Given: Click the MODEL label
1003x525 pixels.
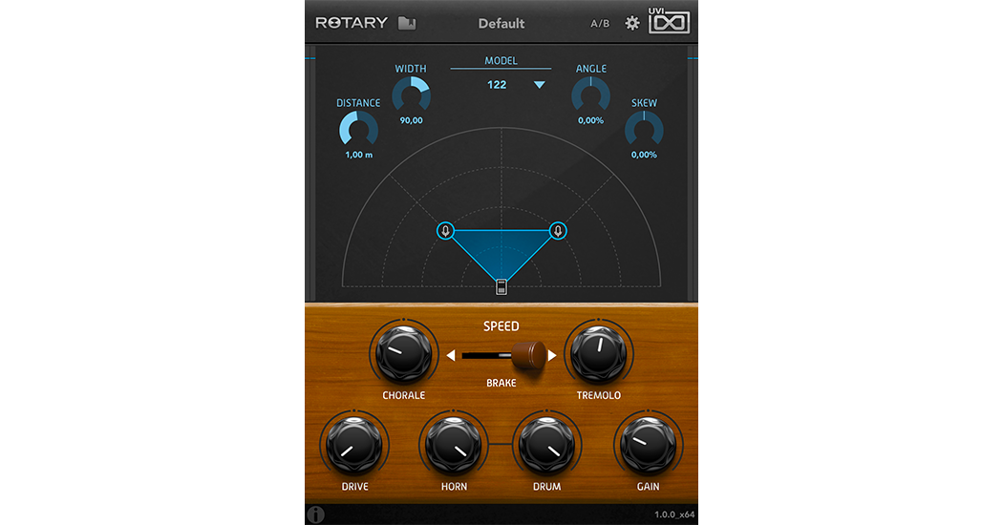Looking at the screenshot, I should 501,61.
